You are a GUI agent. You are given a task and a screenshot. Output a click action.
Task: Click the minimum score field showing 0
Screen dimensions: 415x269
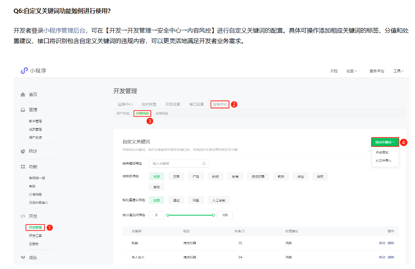coord(156,215)
